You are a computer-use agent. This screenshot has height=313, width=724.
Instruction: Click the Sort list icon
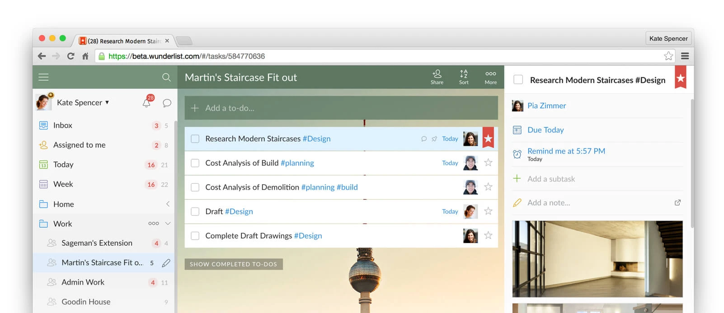pyautogui.click(x=464, y=77)
